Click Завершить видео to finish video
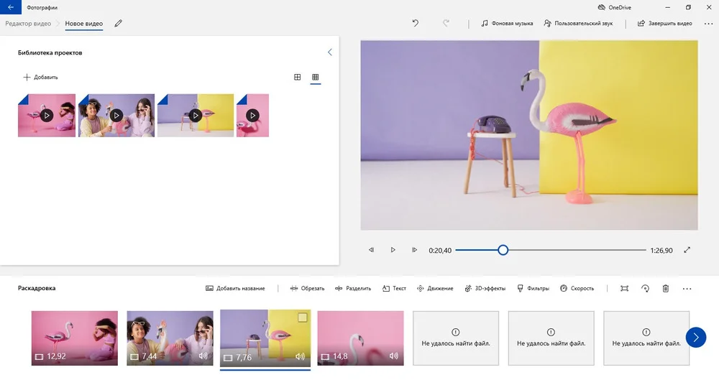This screenshot has height=385, width=719. click(x=664, y=24)
